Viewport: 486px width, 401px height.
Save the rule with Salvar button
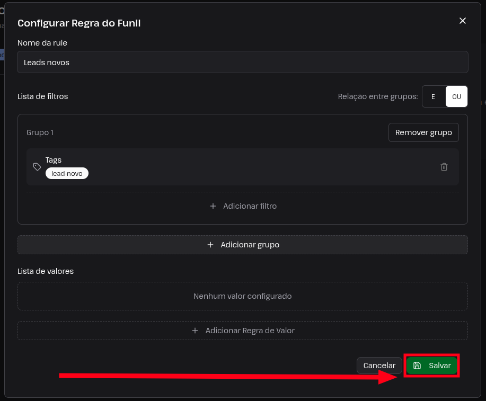coord(431,366)
